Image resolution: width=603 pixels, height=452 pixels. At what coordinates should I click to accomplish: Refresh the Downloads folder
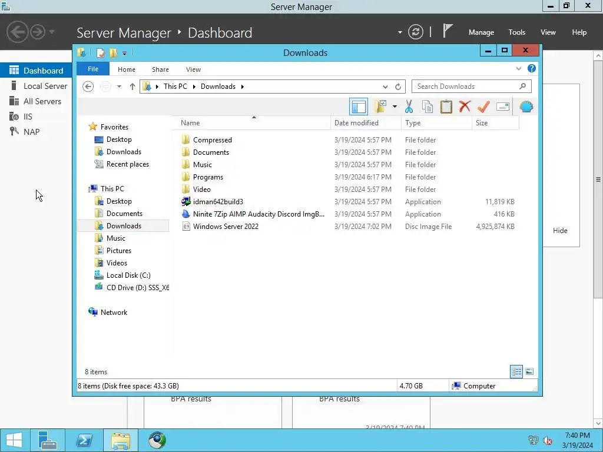[398, 87]
